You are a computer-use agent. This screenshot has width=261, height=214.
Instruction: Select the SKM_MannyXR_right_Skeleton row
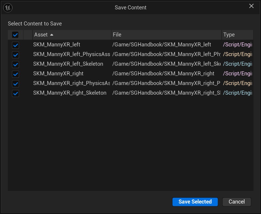pyautogui.click(x=69, y=93)
